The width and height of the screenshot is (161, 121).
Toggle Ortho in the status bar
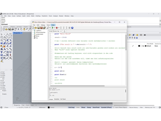[x=78, y=107]
